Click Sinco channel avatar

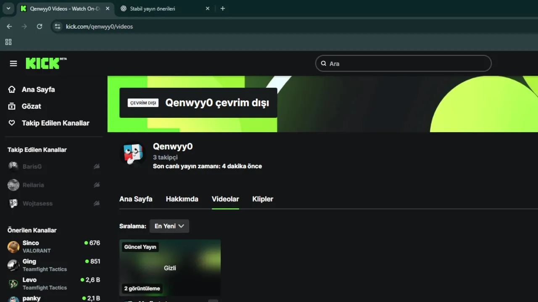pyautogui.click(x=13, y=247)
